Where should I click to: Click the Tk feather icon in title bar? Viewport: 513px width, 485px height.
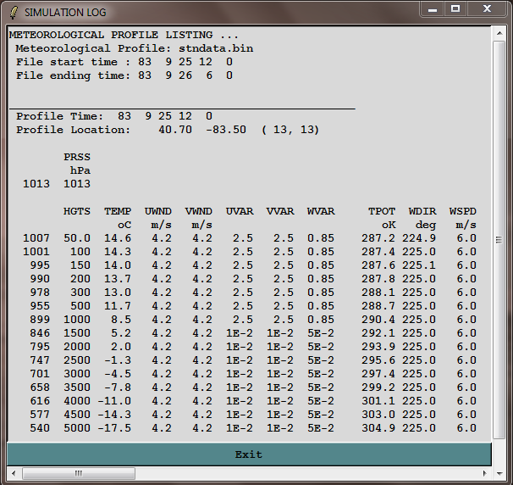tap(12, 13)
